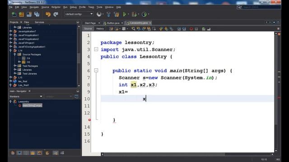The height and width of the screenshot is (162, 289).
Task: Collapse the main method fold on line 6
Action: (x=96, y=70)
